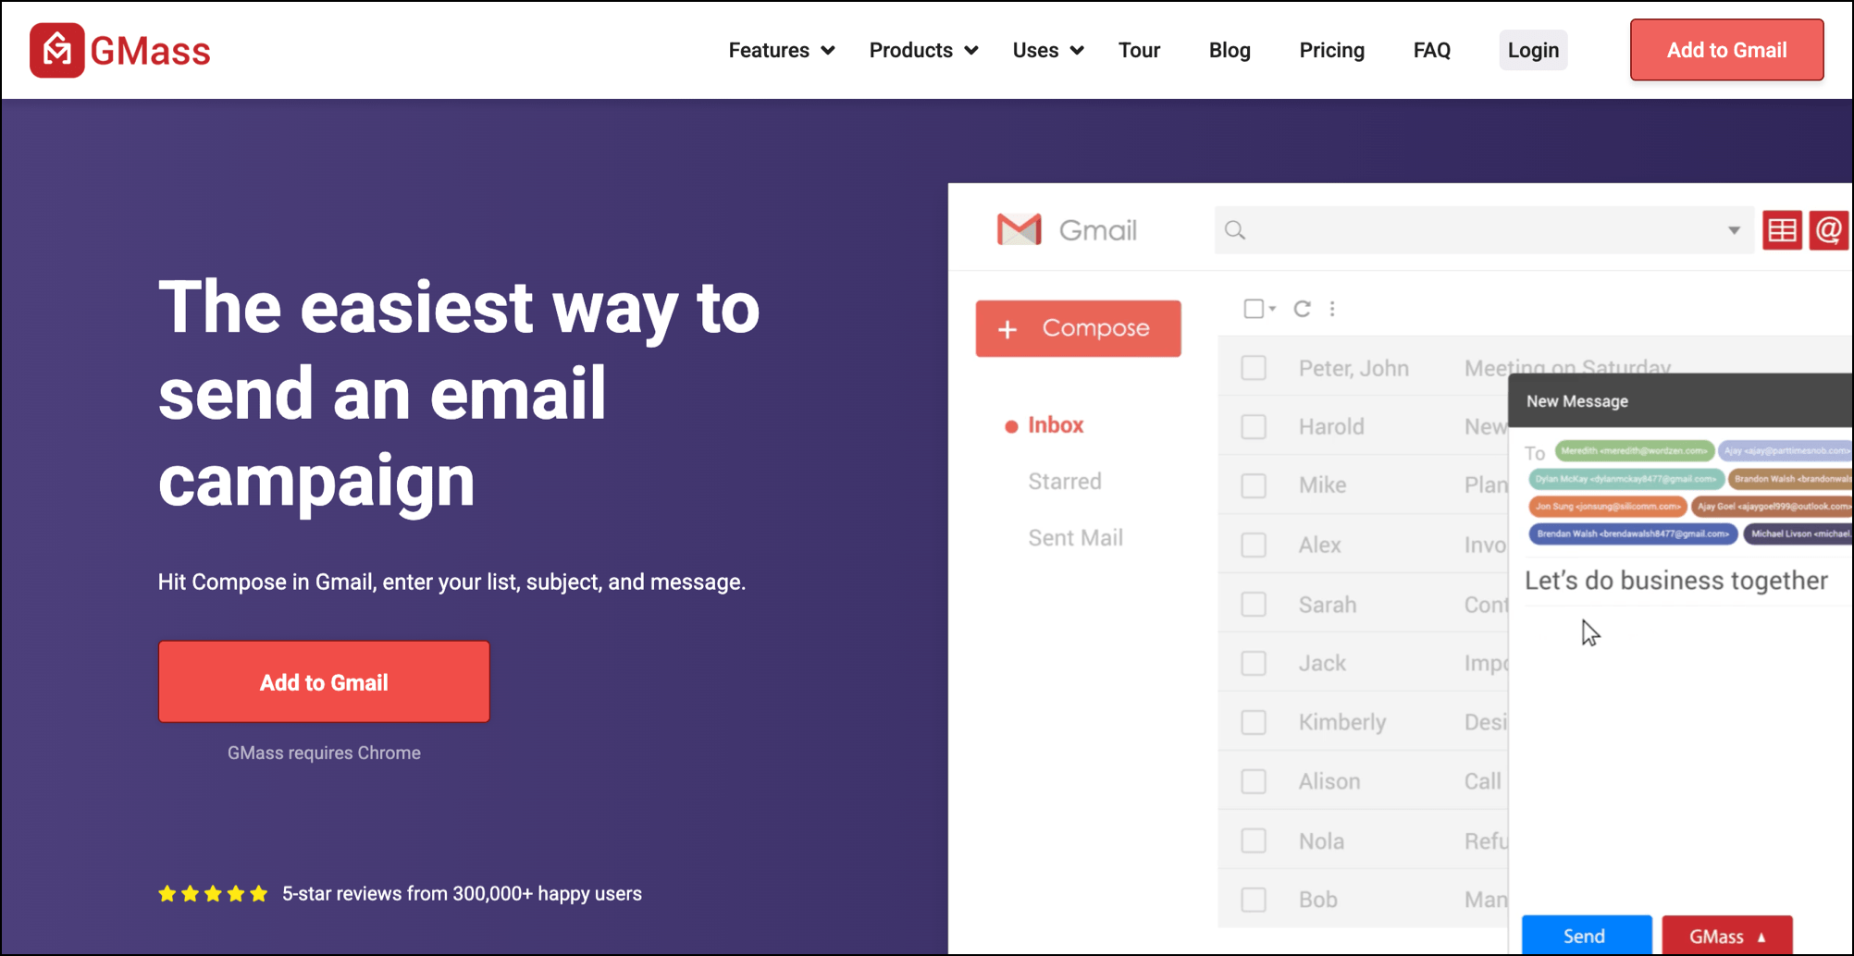Viewport: 1854px width, 956px height.
Task: Check the Bob email checkbox
Action: point(1254,900)
